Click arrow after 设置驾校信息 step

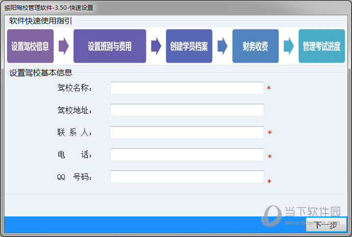pos(64,46)
